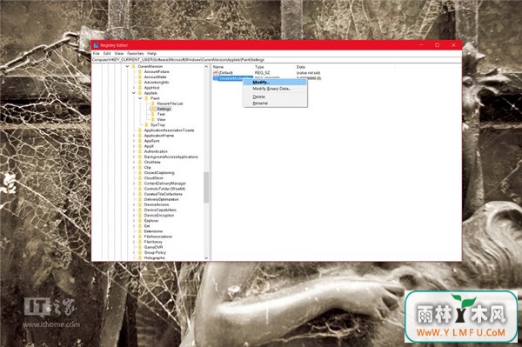The height and width of the screenshot is (347, 522).
Task: Collapse the CurrentVersion key
Action: [127, 66]
